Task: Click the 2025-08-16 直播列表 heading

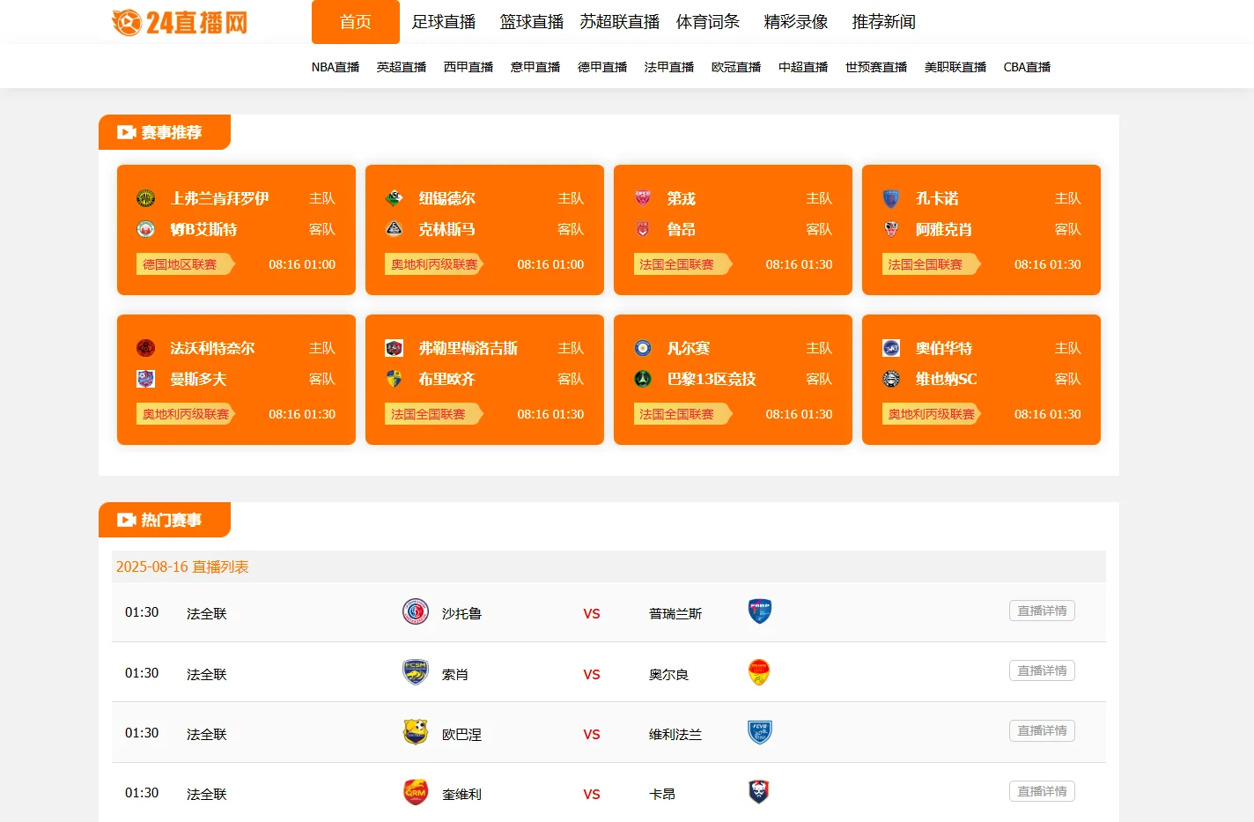Action: tap(182, 567)
